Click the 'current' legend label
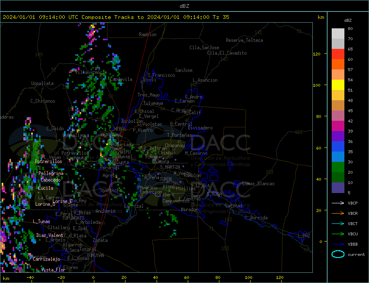 [x=356, y=255]
